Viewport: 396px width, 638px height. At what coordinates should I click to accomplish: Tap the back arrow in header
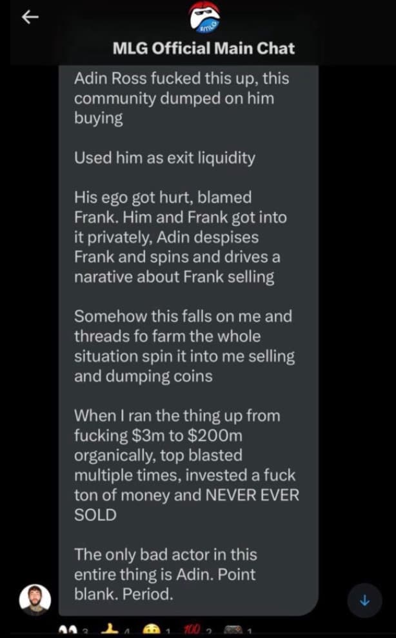coord(28,17)
